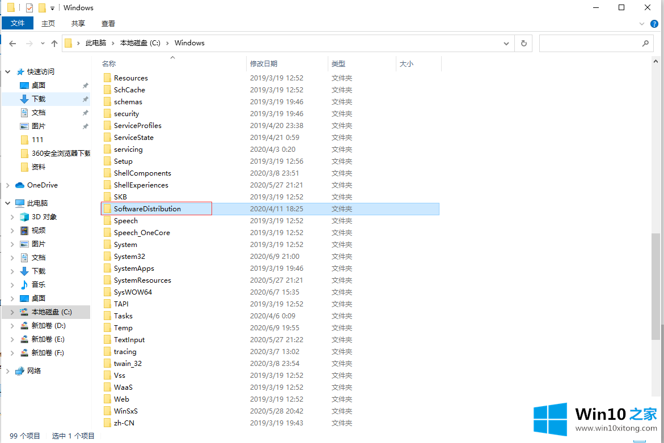
Task: Collapse the 快速访问 tree node
Action: [x=7, y=72]
